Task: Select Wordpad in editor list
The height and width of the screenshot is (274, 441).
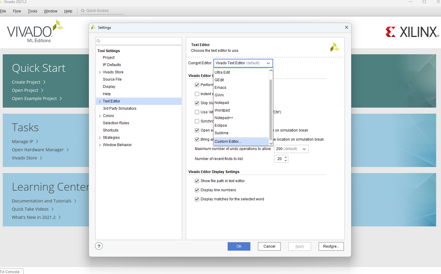Action: [241, 110]
